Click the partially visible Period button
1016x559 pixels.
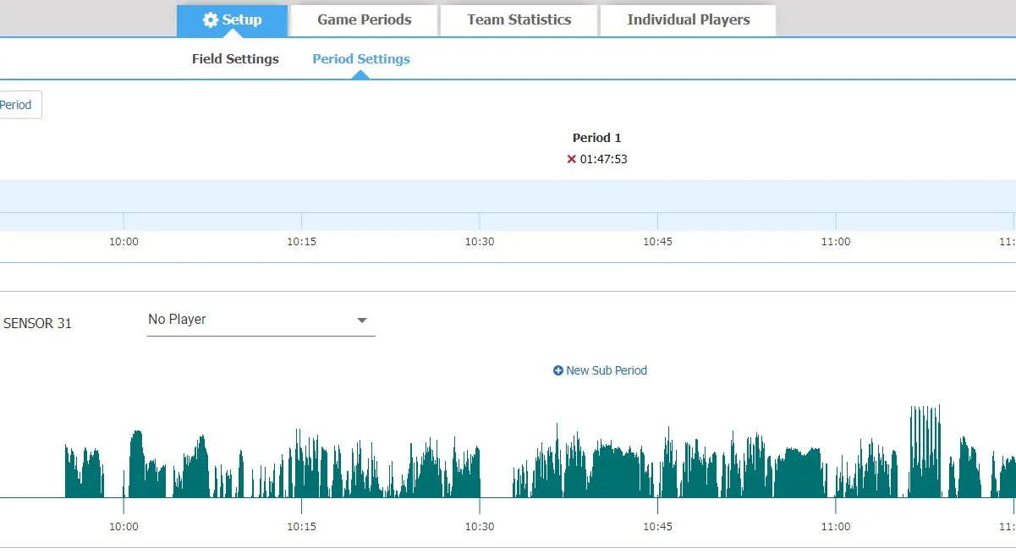pos(17,105)
